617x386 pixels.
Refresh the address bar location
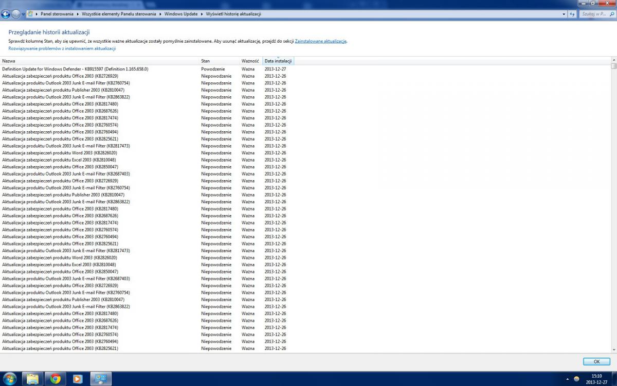pos(572,14)
